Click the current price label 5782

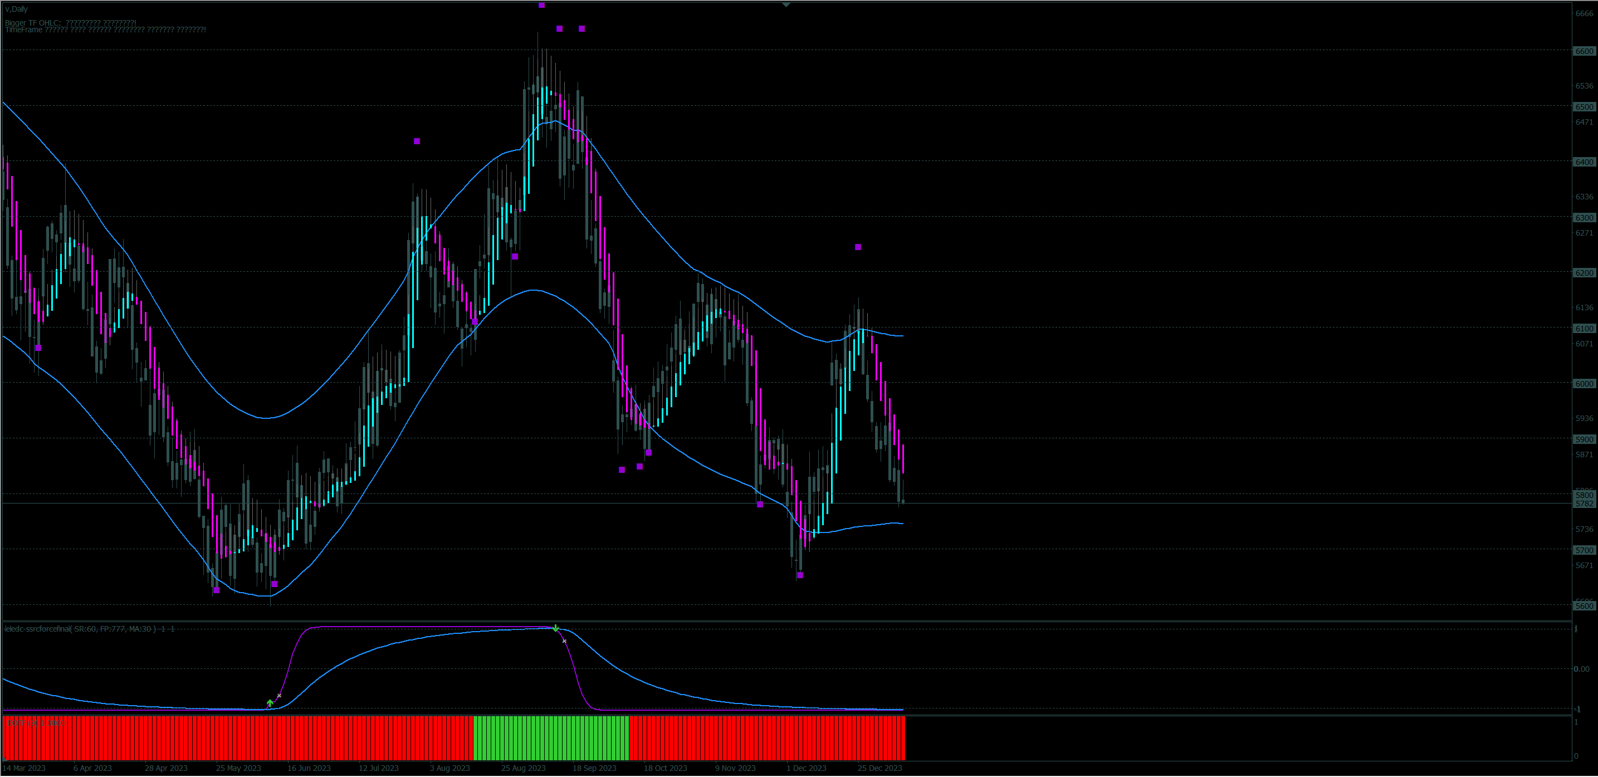click(x=1584, y=504)
